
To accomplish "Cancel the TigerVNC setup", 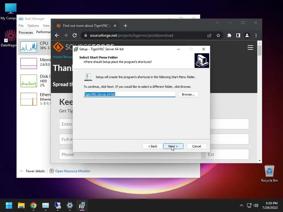I will tap(196, 146).
